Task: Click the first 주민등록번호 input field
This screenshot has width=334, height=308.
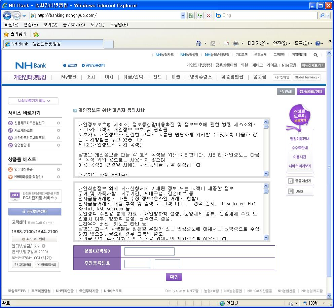Action: [x=137, y=264]
